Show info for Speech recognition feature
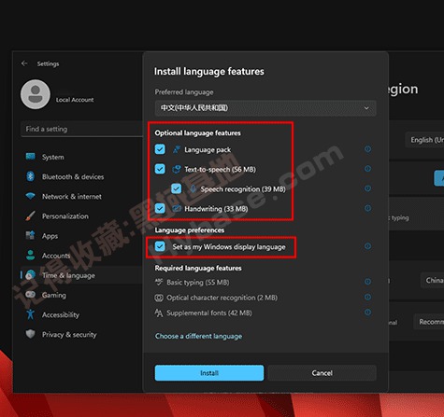444x417 pixels. click(367, 188)
